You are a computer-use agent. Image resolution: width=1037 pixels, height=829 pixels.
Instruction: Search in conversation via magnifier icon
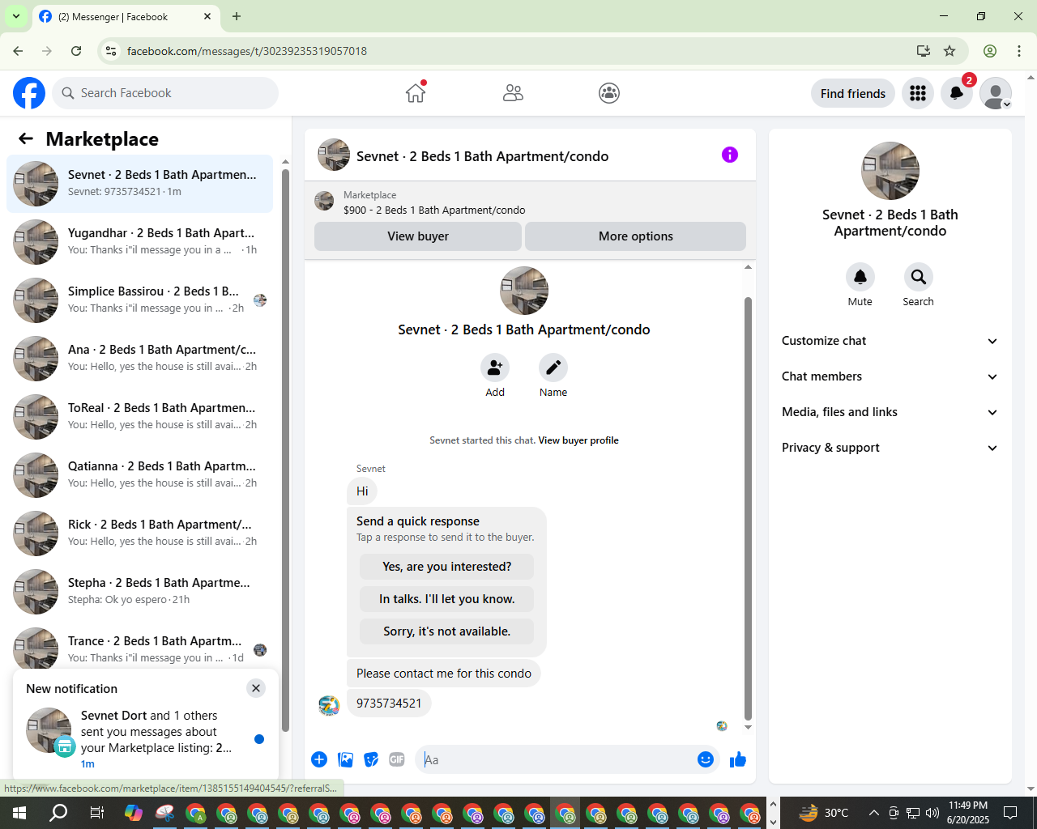point(918,277)
